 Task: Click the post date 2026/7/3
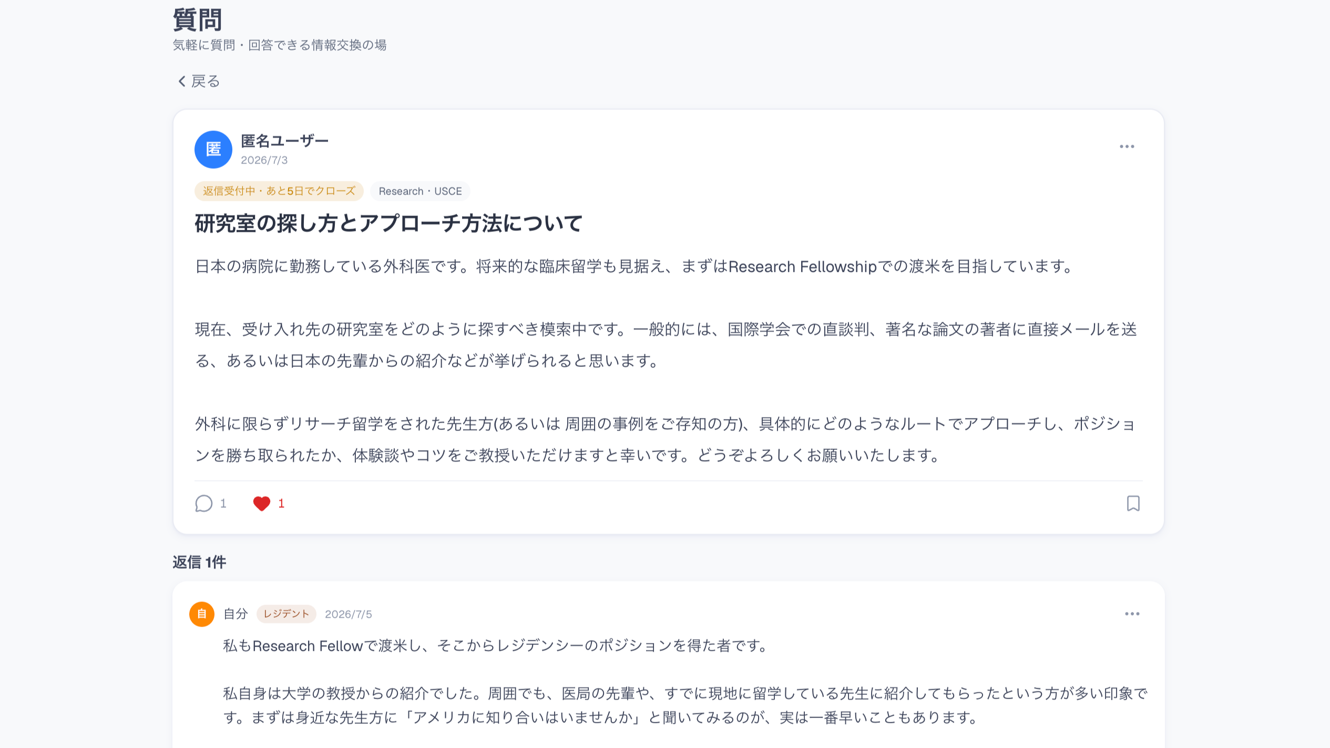(x=264, y=160)
